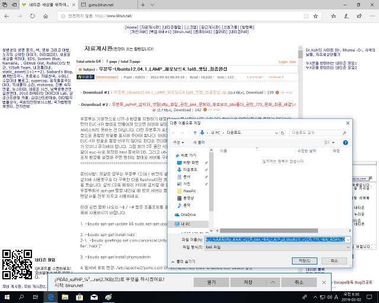This screenshot has width=379, height=303.
Task: Open the Home link in site navigation
Action: pos(131,27)
